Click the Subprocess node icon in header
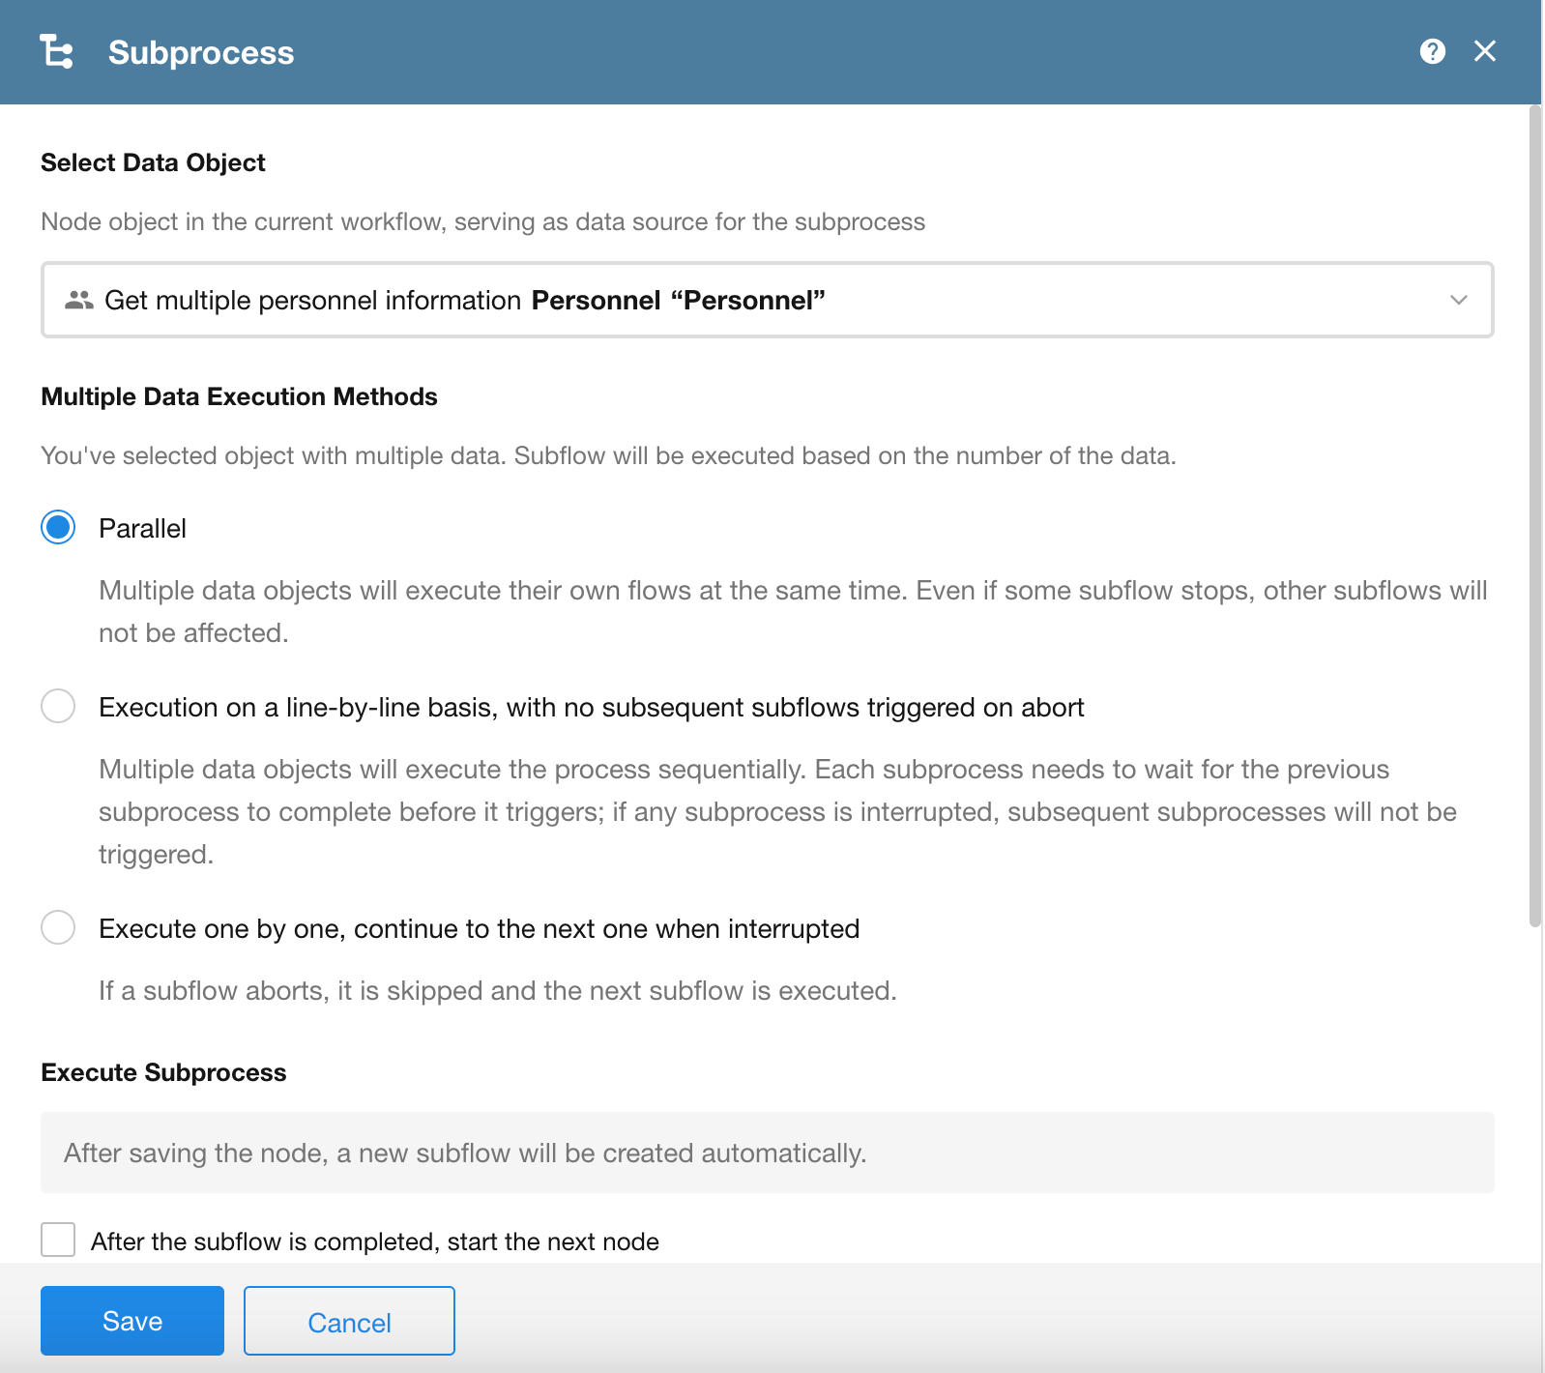Screen dimensions: 1545x1373 pyautogui.click(x=56, y=51)
